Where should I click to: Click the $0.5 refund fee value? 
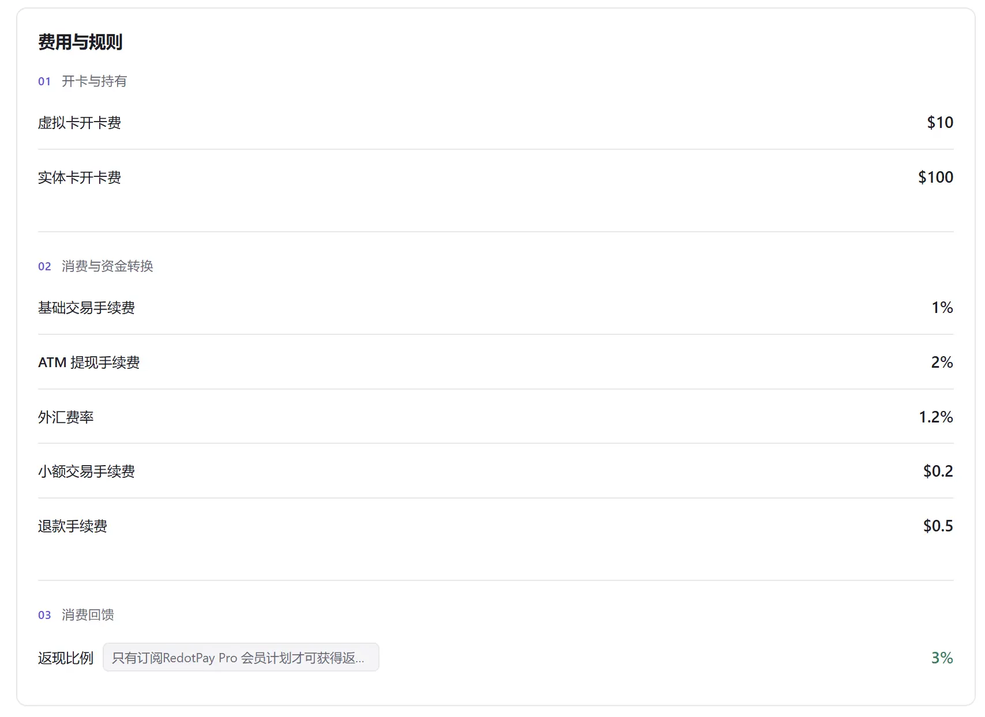click(938, 526)
